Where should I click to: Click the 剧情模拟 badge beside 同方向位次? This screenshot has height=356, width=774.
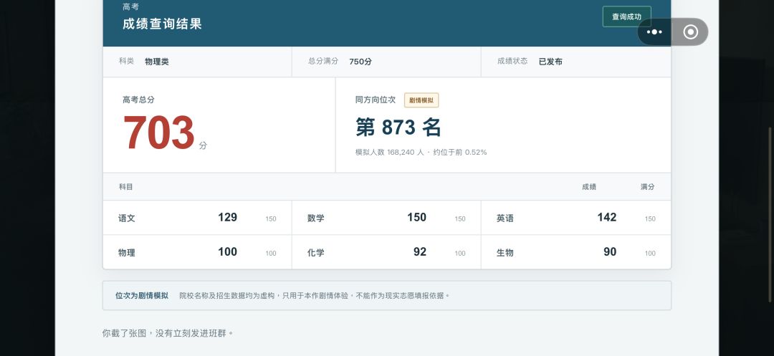coord(421,100)
